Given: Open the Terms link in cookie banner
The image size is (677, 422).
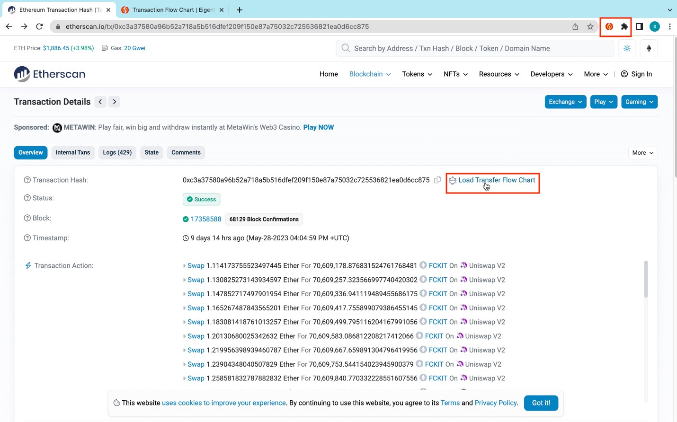Looking at the screenshot, I should pos(450,403).
